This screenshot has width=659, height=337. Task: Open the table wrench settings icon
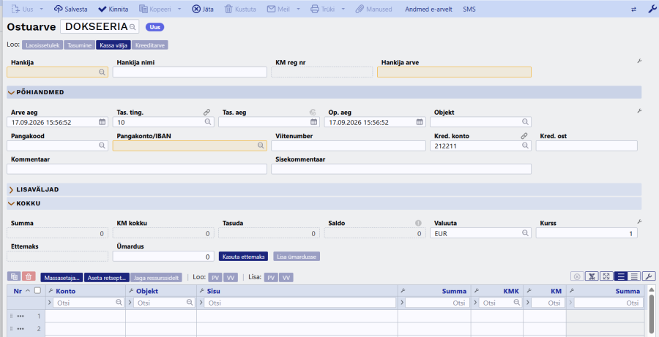coord(649,276)
